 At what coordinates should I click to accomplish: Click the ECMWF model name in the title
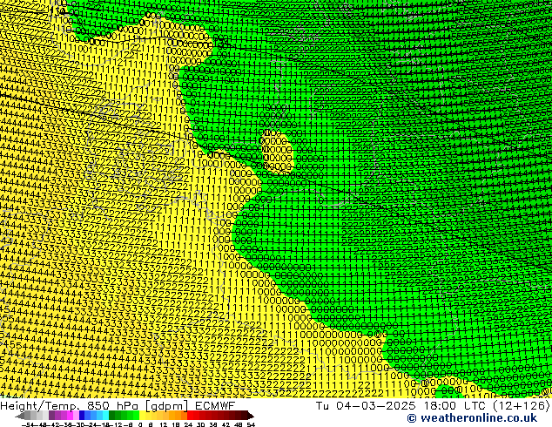tap(215, 406)
